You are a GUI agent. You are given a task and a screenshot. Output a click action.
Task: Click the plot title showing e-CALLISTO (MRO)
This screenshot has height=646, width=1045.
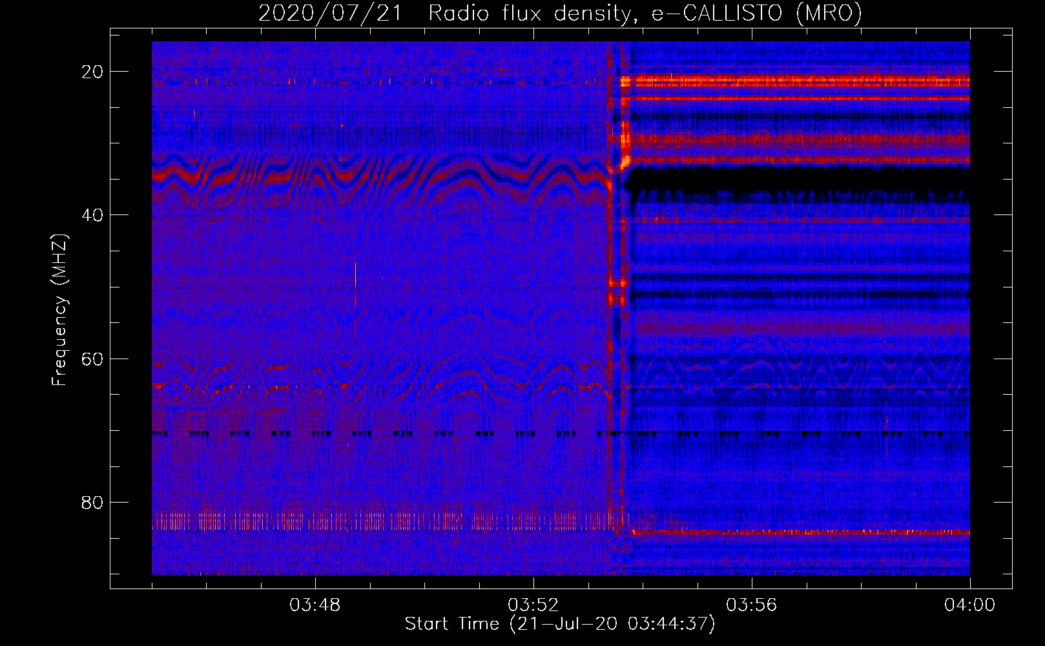pyautogui.click(x=560, y=14)
